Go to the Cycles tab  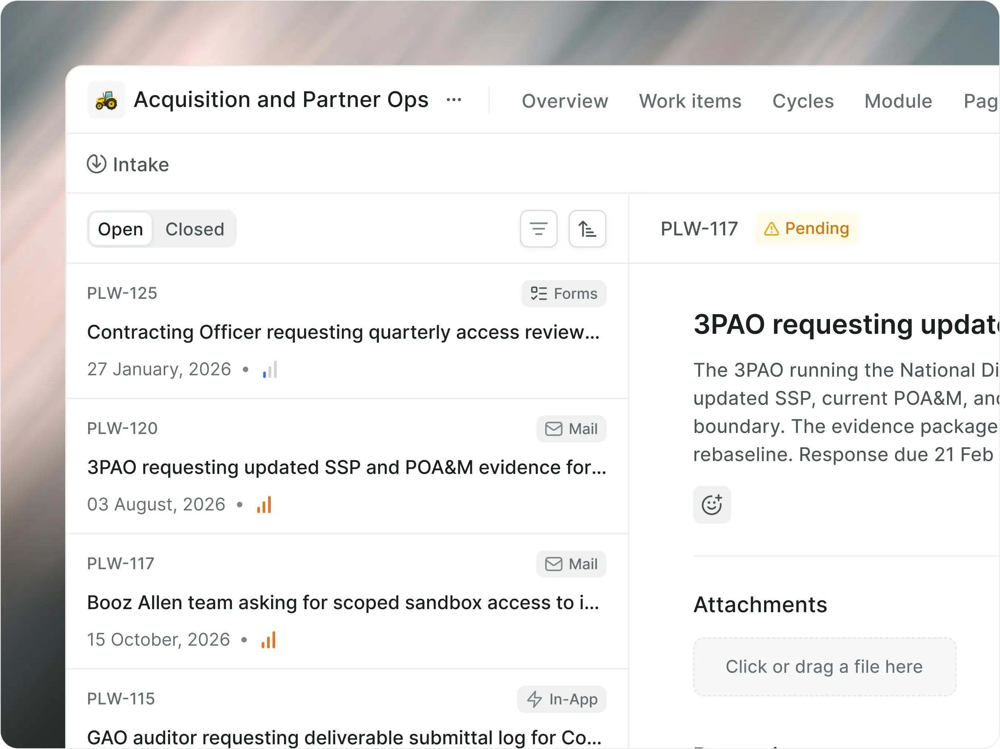tap(803, 101)
